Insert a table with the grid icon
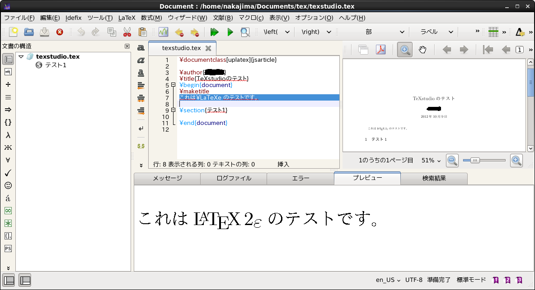The image size is (535, 290). click(x=493, y=32)
